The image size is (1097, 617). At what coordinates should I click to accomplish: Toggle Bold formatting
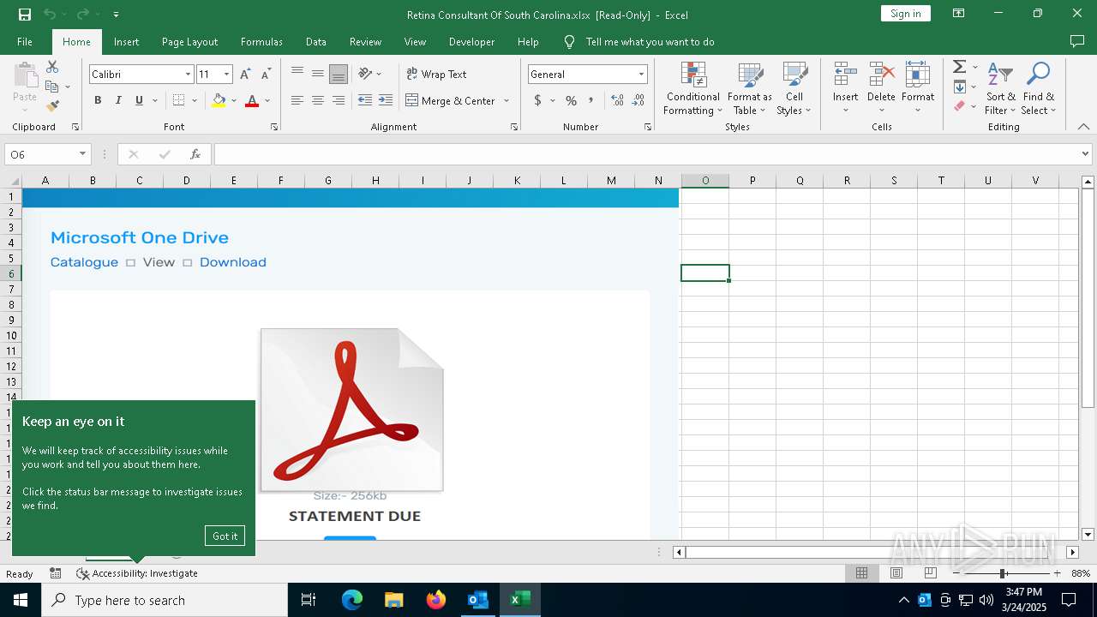pos(98,100)
